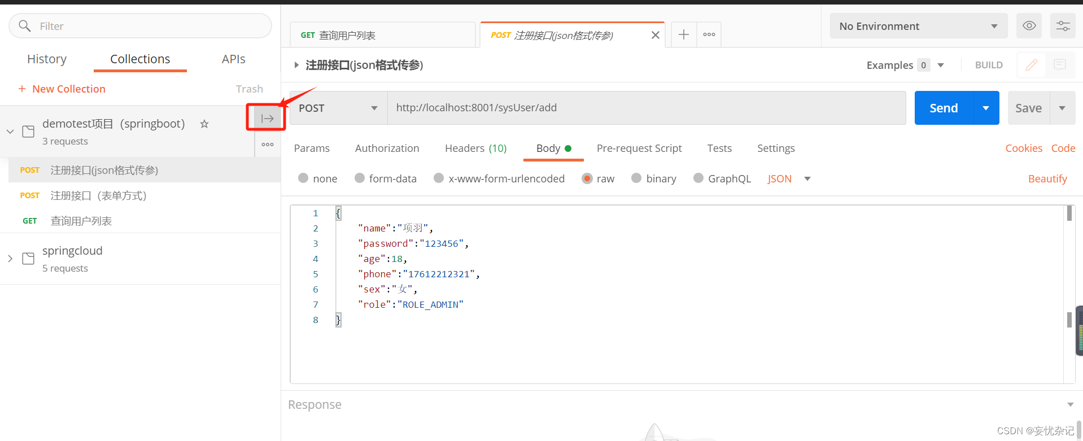1083x441 pixels.
Task: Open GET 查询用户列表 request in sidebar
Action: point(145,221)
